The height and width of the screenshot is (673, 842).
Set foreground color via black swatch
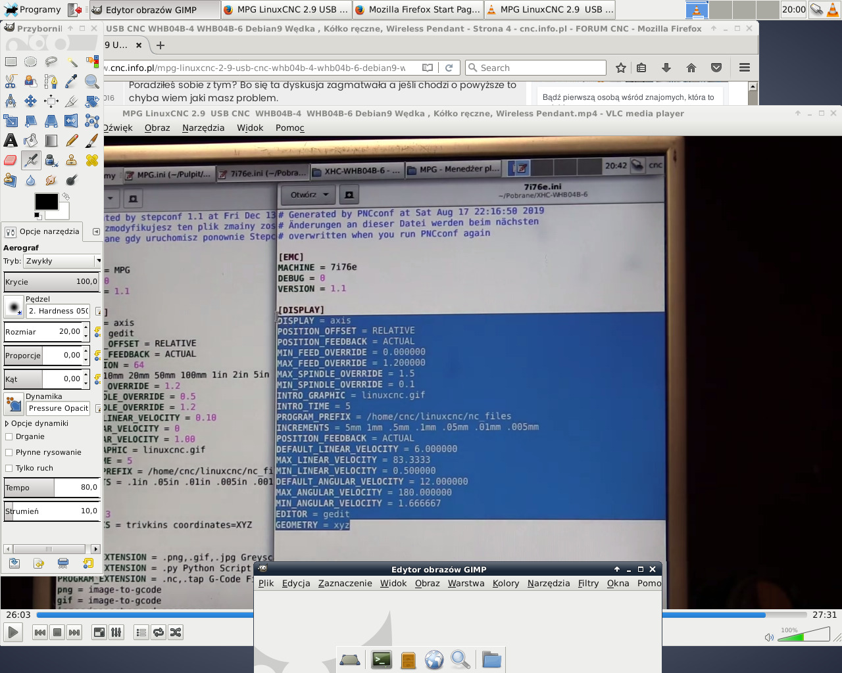[x=47, y=202]
